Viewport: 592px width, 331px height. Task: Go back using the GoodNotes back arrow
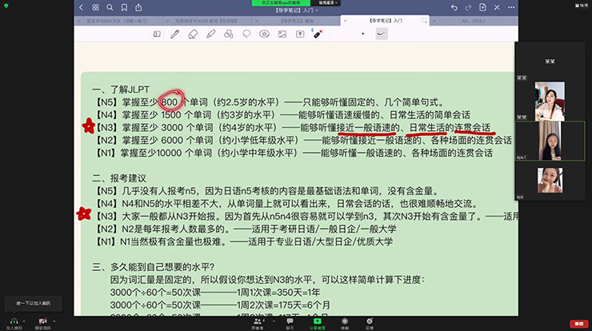(81, 7)
